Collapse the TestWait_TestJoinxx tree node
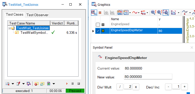The width and height of the screenshot is (195, 94). (x=10, y=28)
